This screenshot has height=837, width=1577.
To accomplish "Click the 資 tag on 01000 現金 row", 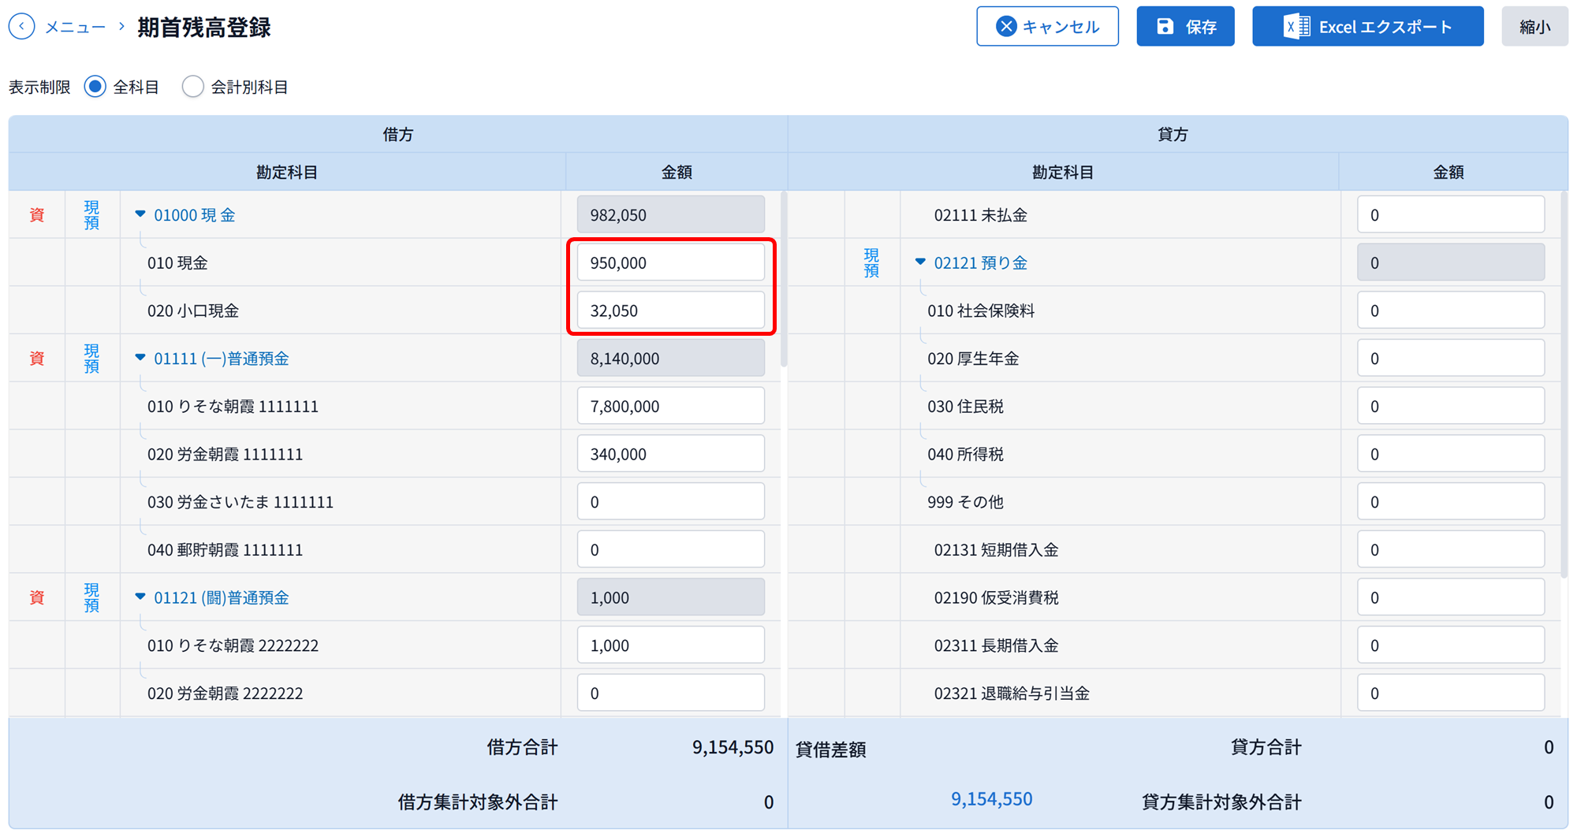I will pyautogui.click(x=36, y=215).
